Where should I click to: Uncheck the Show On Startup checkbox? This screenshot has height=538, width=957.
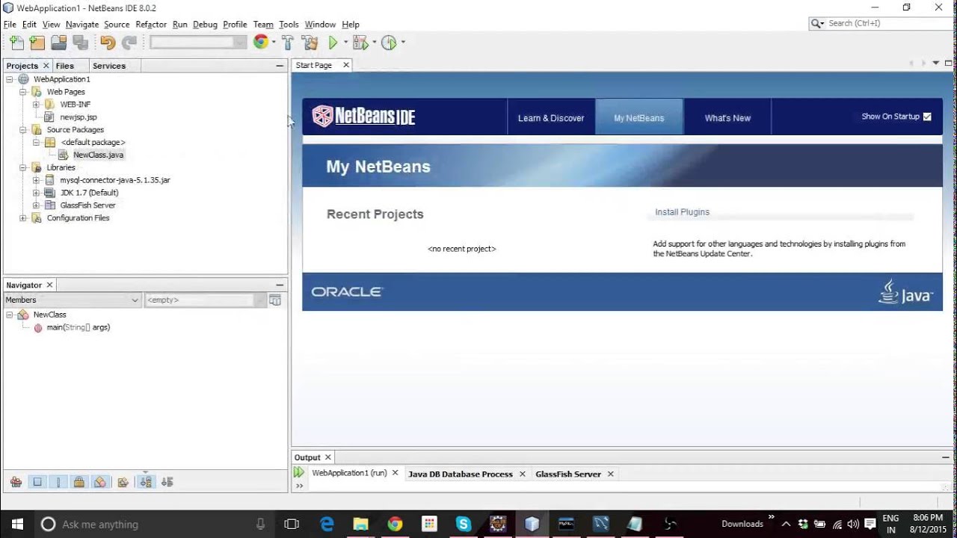click(927, 117)
